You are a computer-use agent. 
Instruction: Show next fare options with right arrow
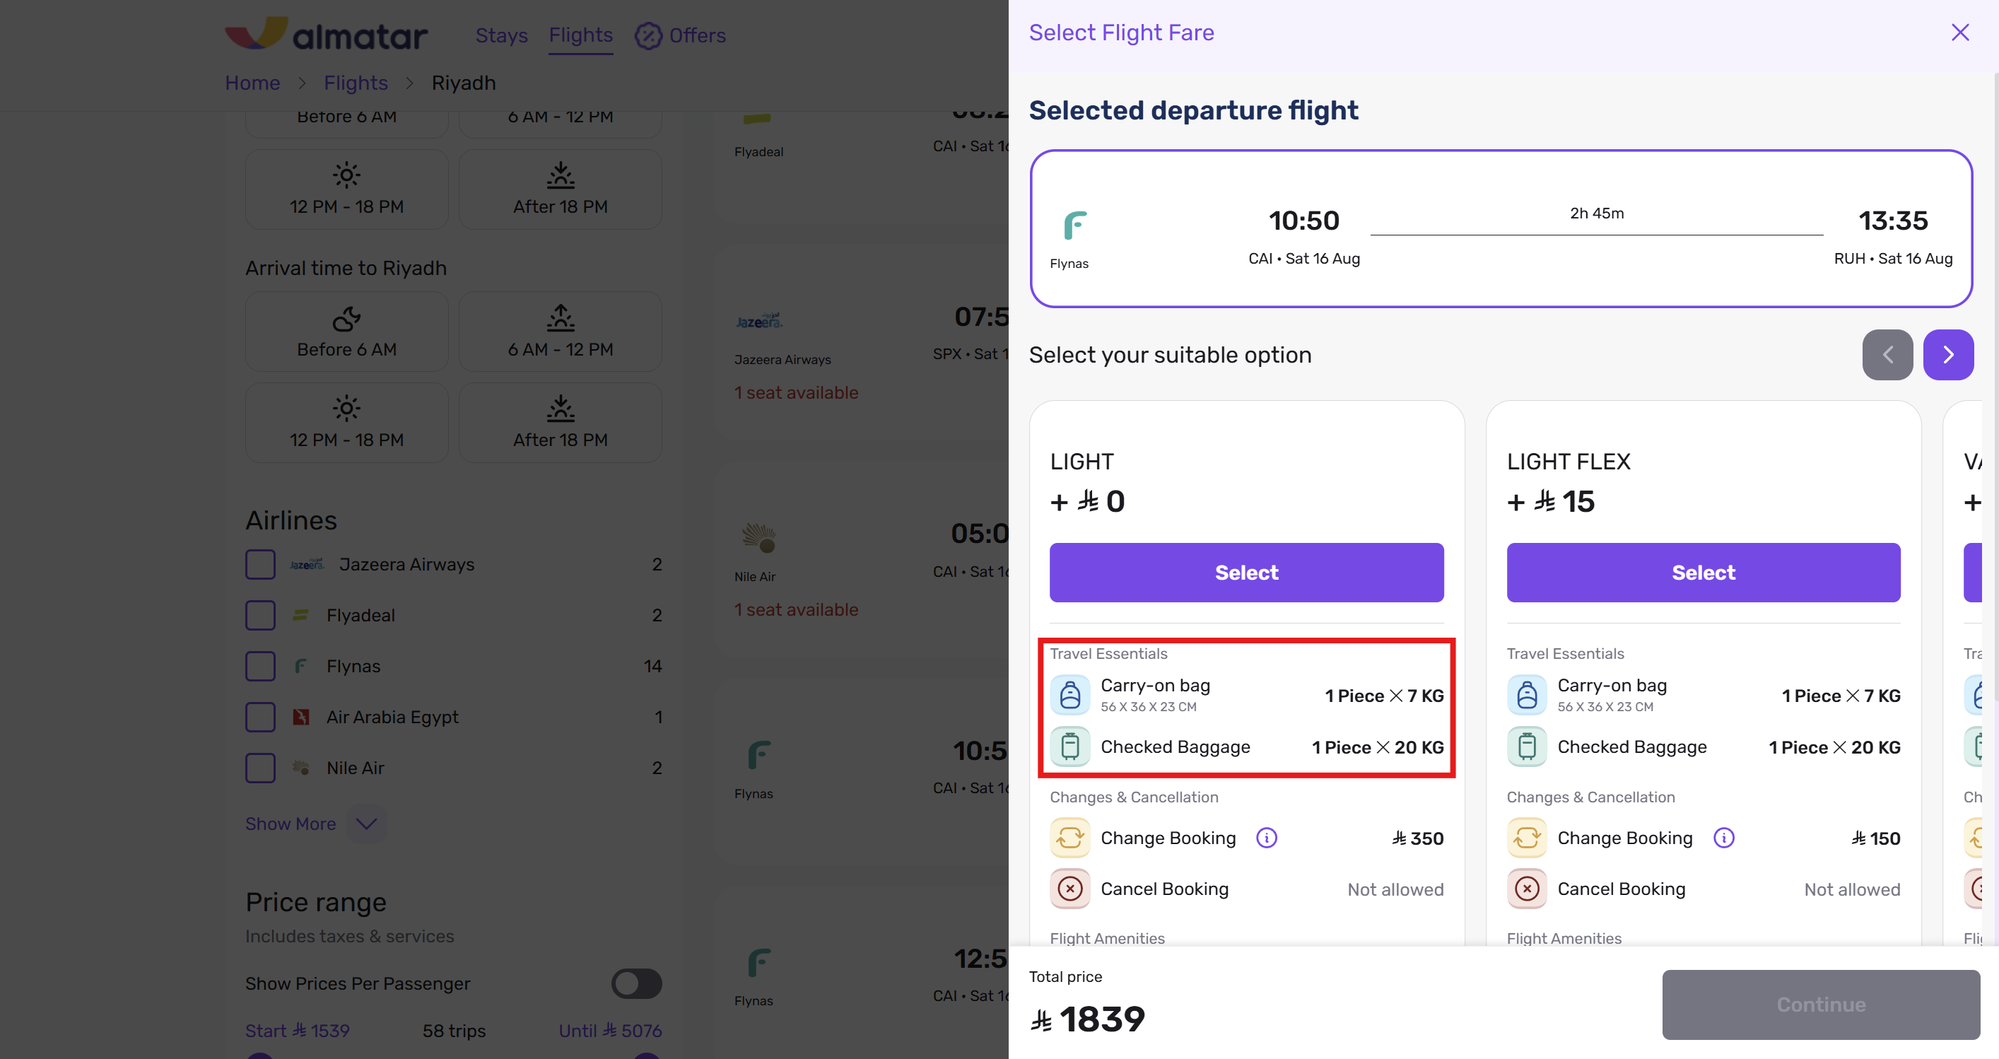coord(1948,355)
